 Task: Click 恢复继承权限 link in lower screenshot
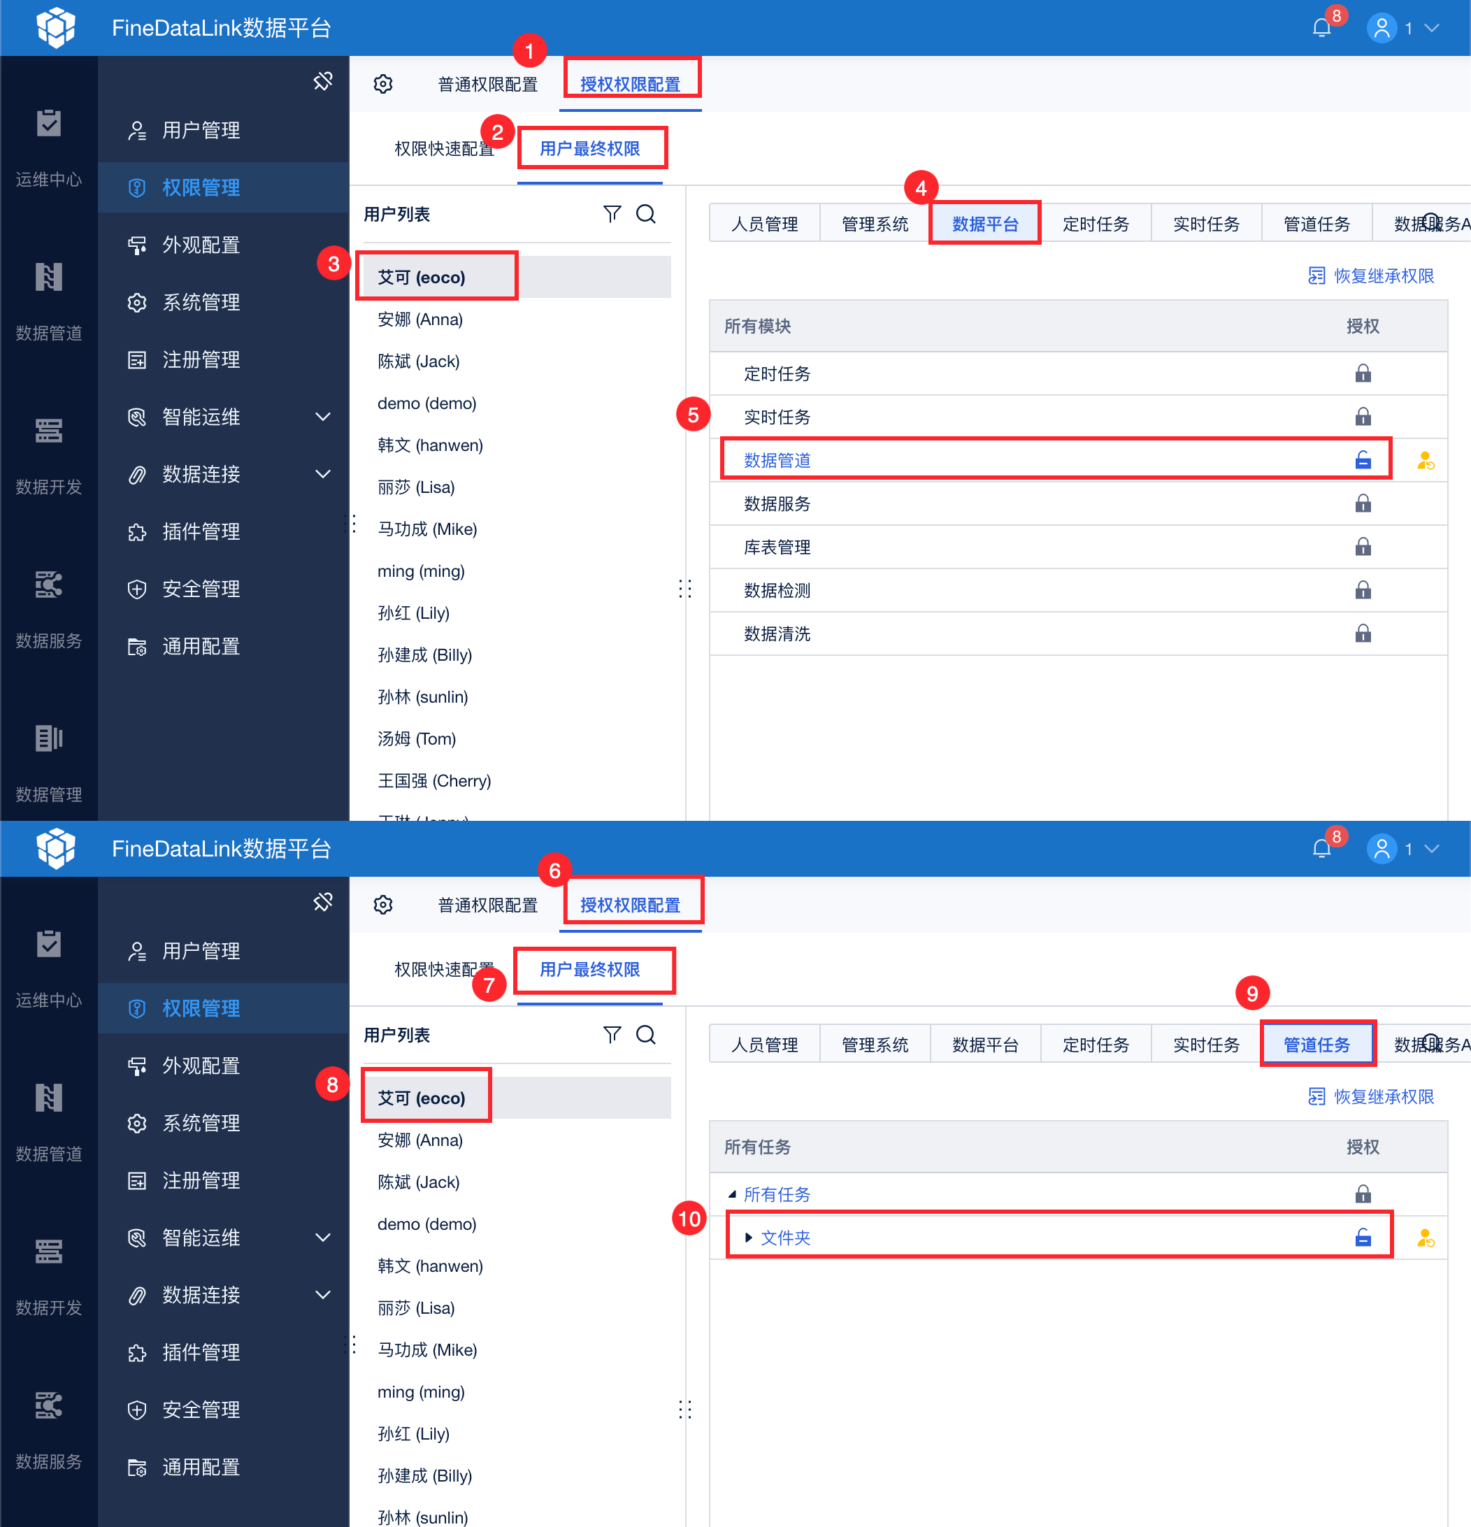pyautogui.click(x=1370, y=1096)
